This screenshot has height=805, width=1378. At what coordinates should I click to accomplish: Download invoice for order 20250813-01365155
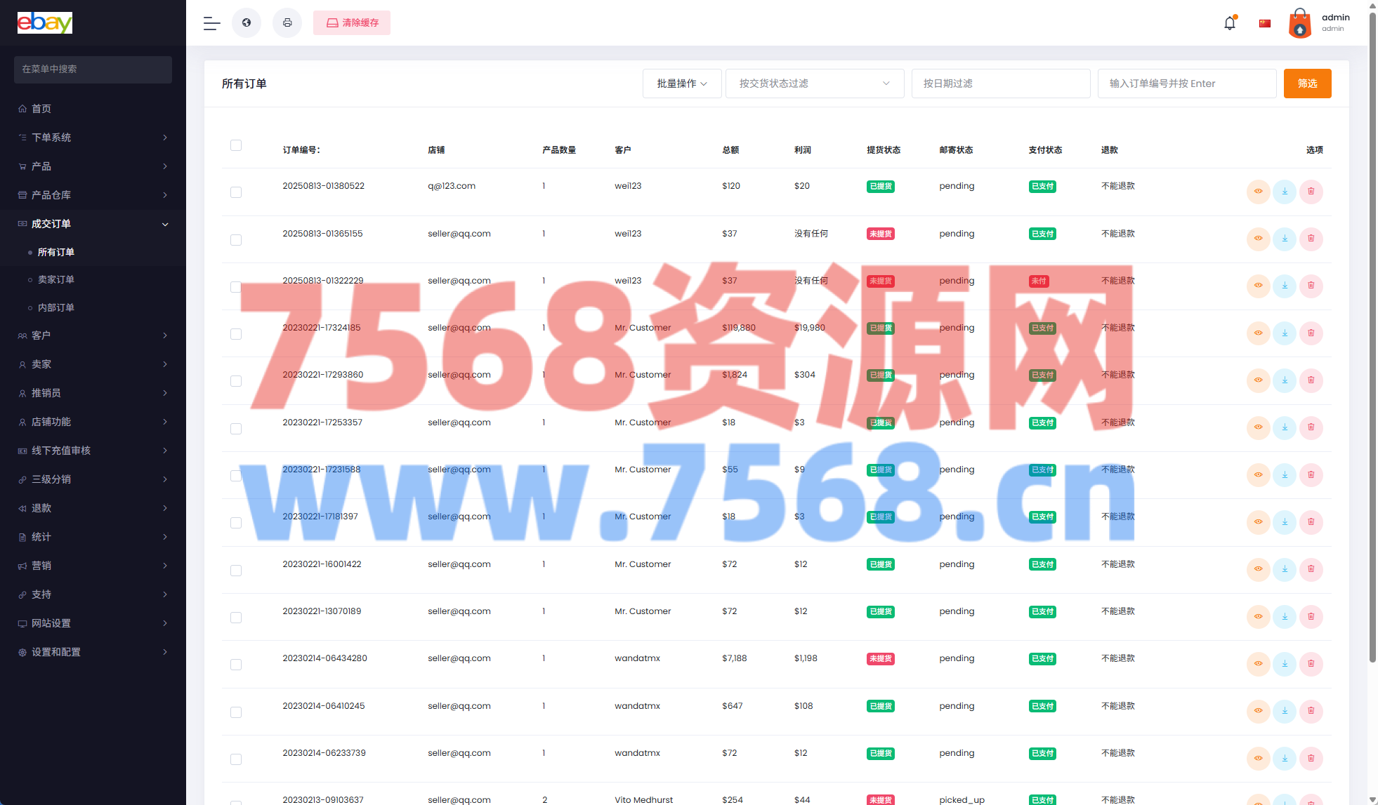click(1285, 239)
